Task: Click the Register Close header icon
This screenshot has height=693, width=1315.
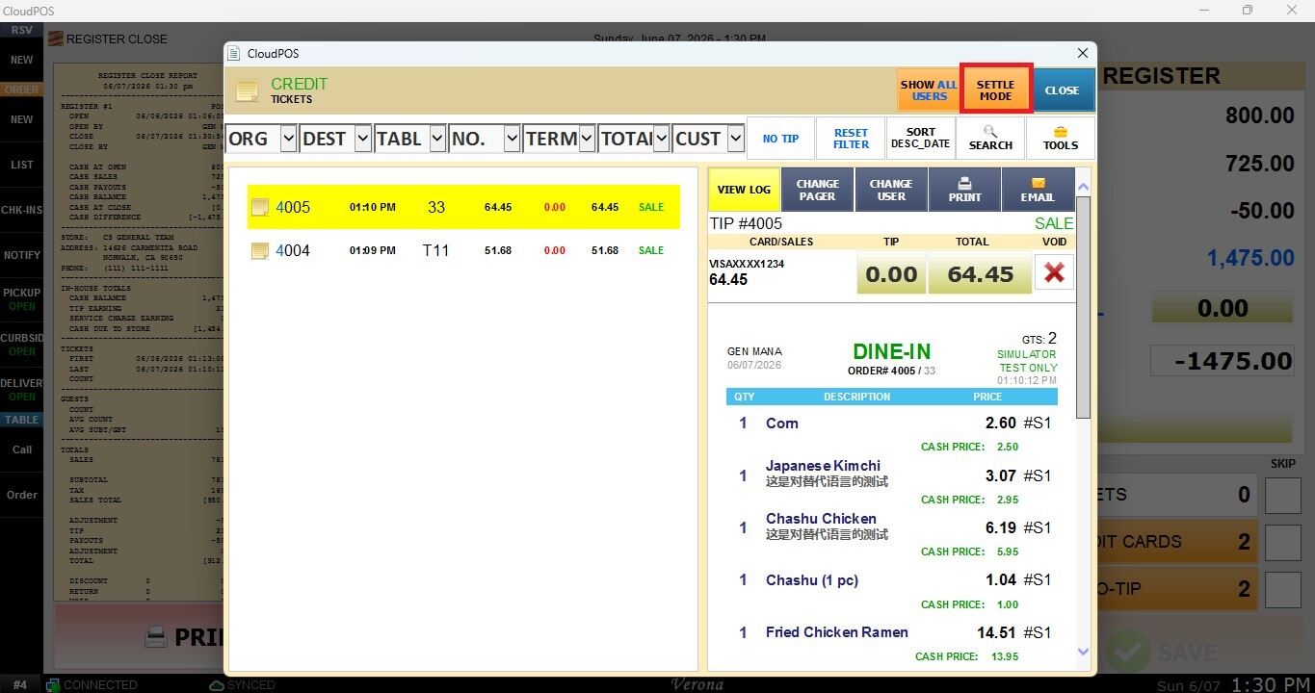Action: [x=56, y=39]
